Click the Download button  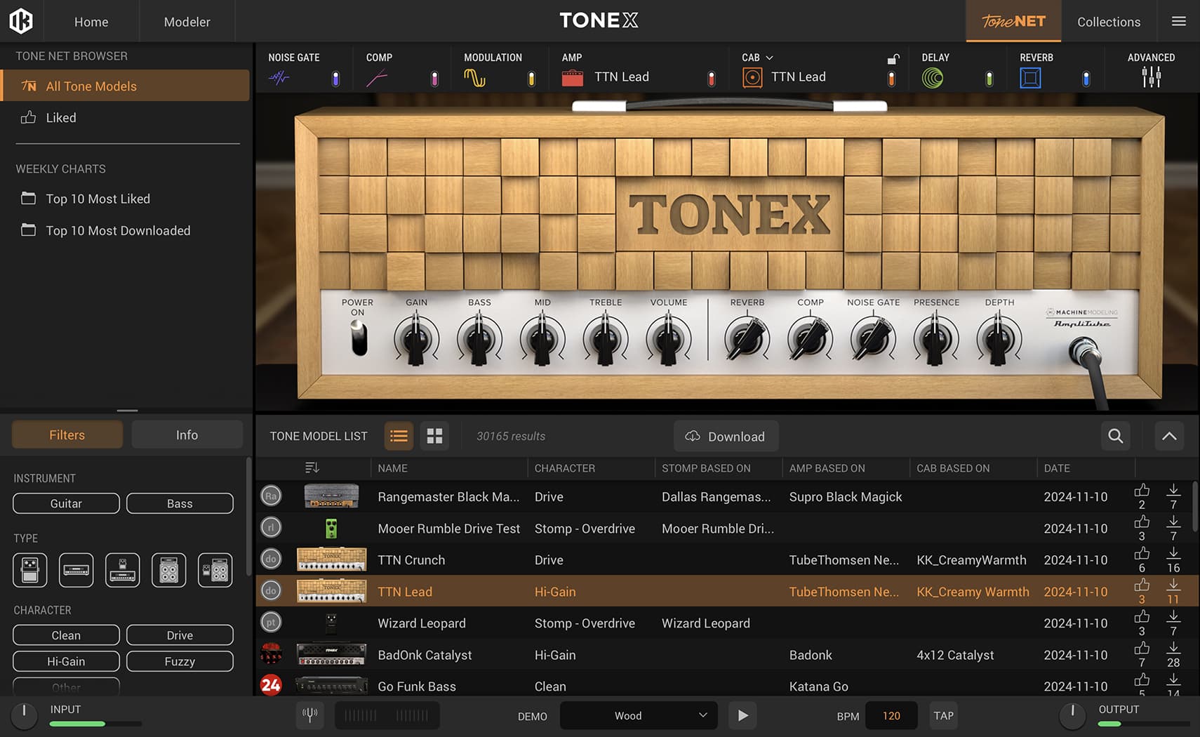point(726,436)
